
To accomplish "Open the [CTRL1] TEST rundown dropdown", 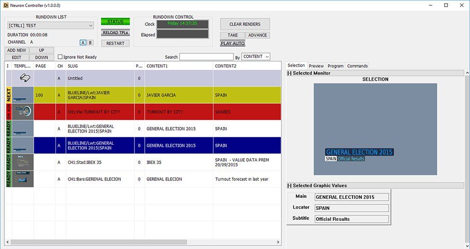I will click(x=51, y=25).
